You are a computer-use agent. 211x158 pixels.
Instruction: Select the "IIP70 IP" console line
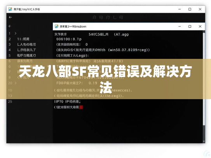[67, 101]
